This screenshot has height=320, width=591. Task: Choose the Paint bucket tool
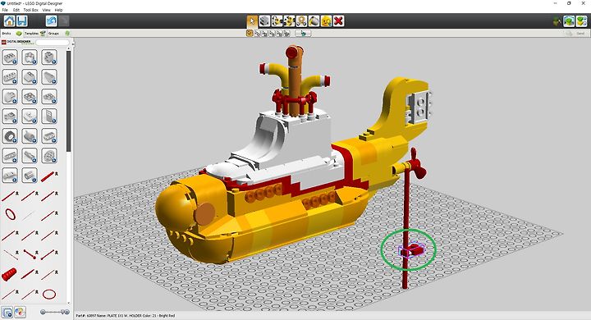pyautogui.click(x=314, y=21)
